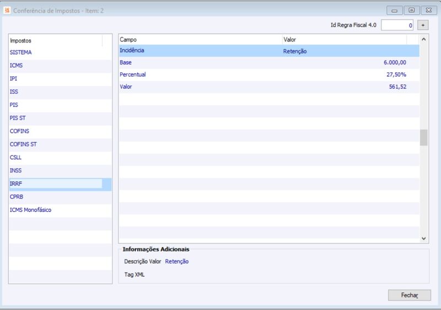Select CPRB in the Impostos list
Image resolution: width=441 pixels, height=310 pixels.
coord(60,196)
